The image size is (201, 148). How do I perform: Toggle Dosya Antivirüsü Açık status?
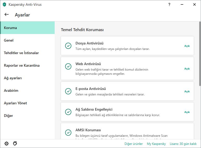click(187, 46)
